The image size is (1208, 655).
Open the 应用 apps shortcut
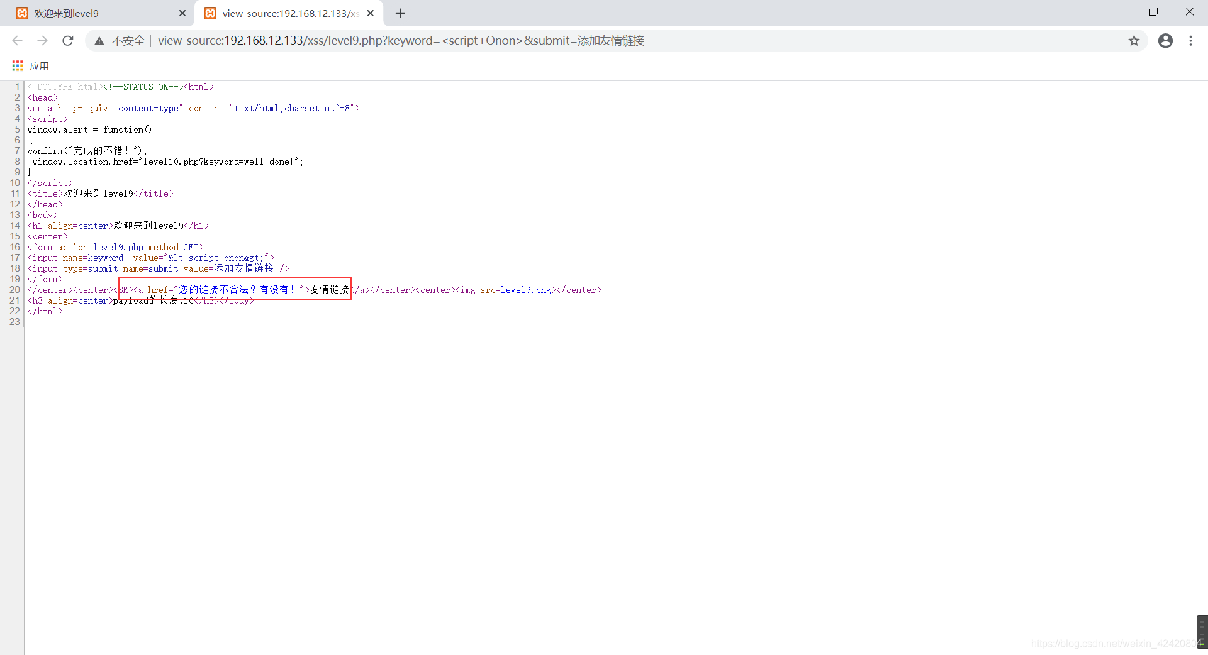30,66
